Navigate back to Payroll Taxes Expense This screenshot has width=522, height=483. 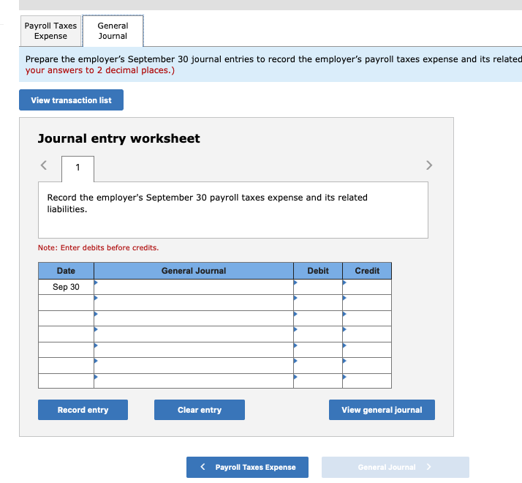point(247,467)
